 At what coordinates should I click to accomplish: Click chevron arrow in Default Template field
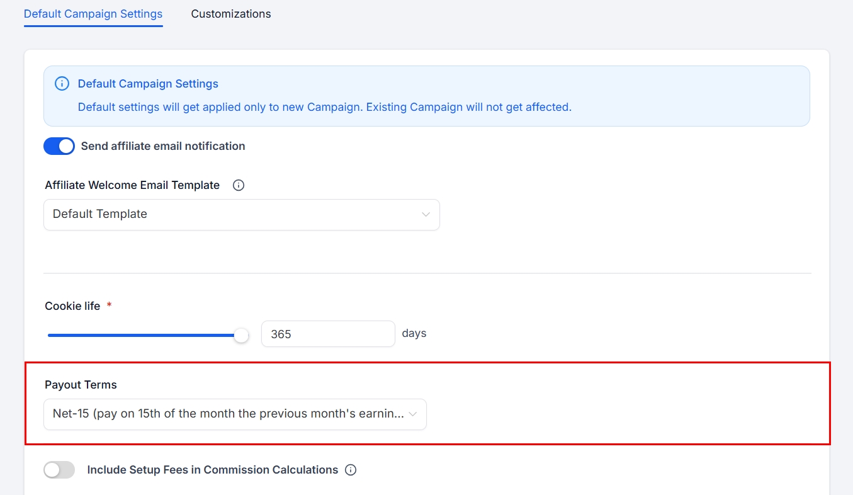(x=426, y=215)
